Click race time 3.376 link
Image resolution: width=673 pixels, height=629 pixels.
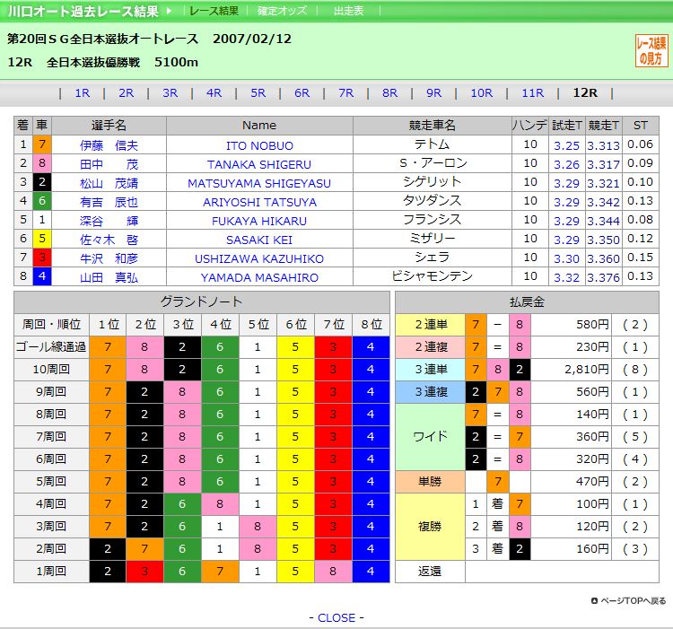[x=604, y=278]
